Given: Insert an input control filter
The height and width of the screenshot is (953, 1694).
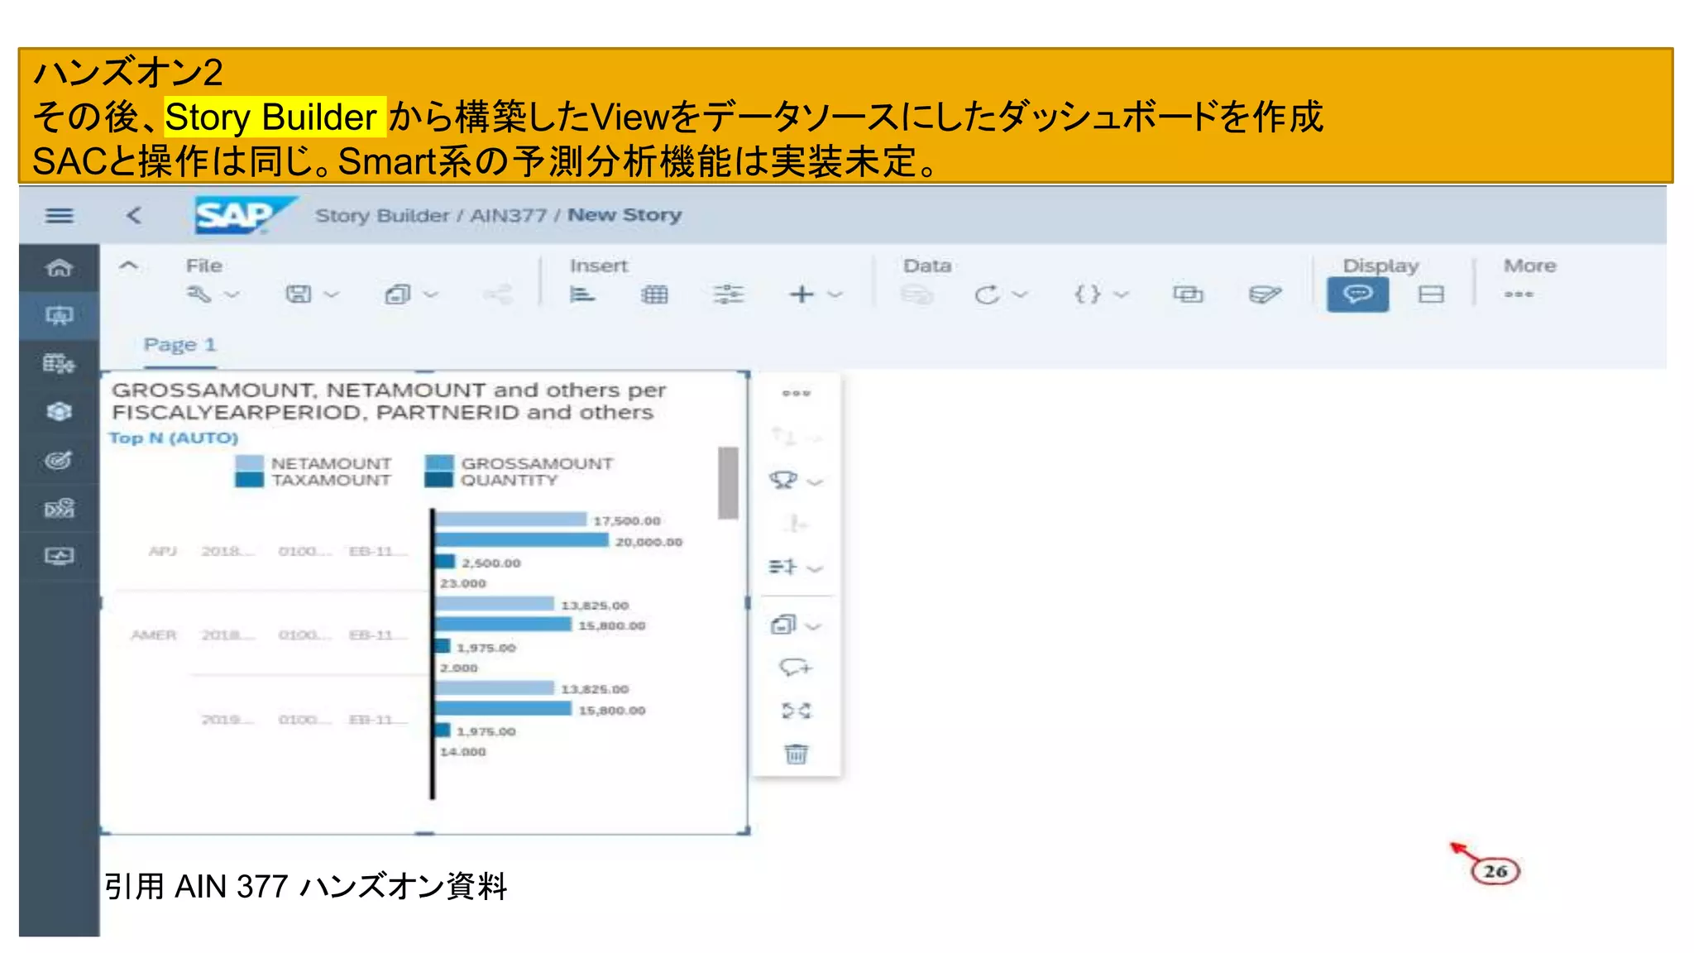Looking at the screenshot, I should point(729,295).
